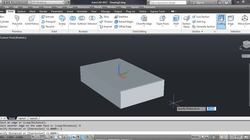Switch to the Surface ribbon tab
250x140 pixels.
(x=21, y=11)
